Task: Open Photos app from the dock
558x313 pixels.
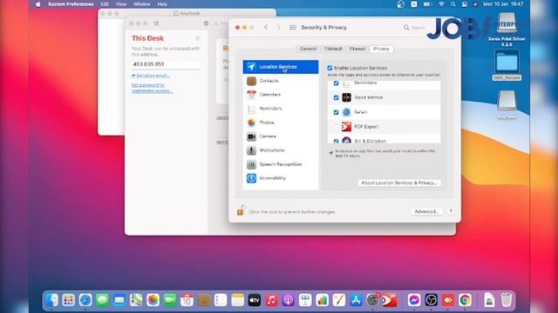Action: tap(153, 300)
